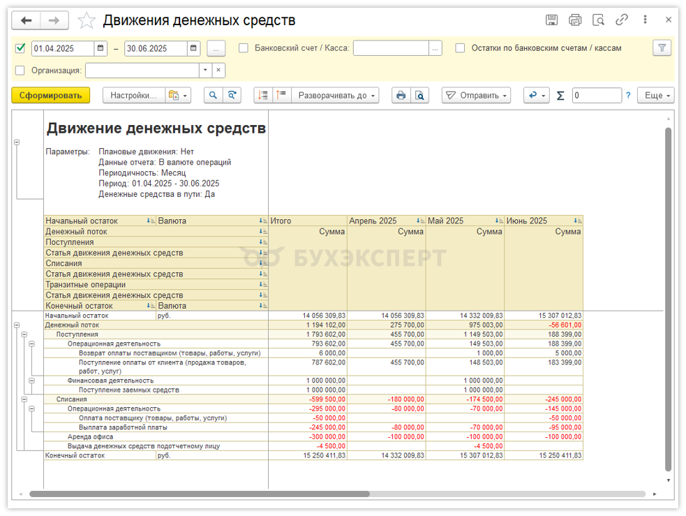Open the Отправить menu
686x516 pixels.
[477, 96]
